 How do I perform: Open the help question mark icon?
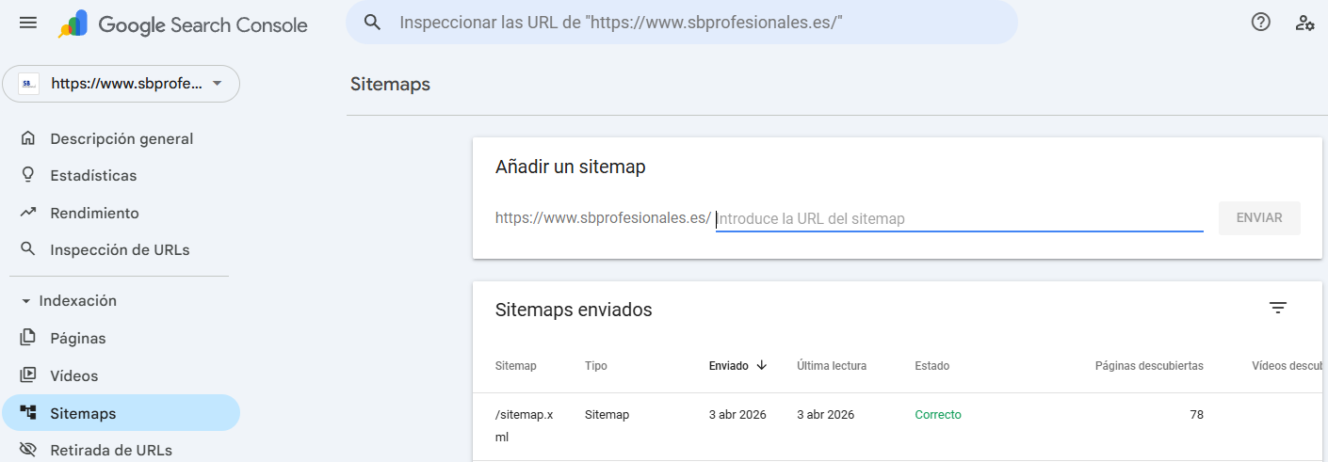pyautogui.click(x=1261, y=23)
